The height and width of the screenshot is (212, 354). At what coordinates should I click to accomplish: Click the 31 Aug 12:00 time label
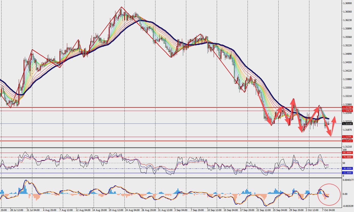tap(165, 210)
